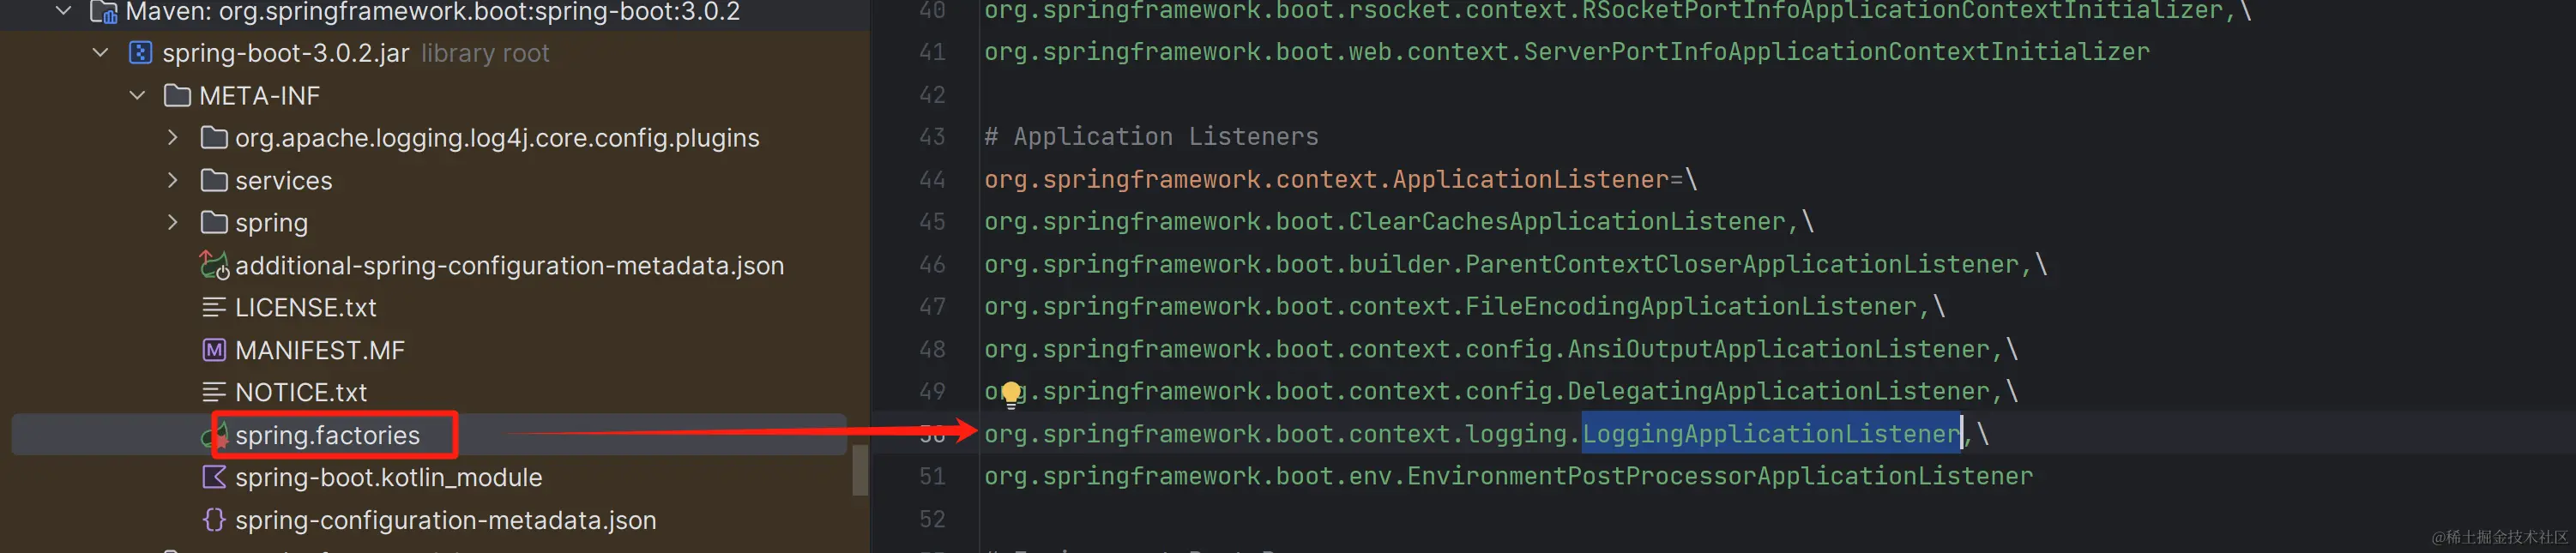This screenshot has height=553, width=2576.
Task: Click highlighted LoggingApplicationListener text
Action: point(1771,434)
